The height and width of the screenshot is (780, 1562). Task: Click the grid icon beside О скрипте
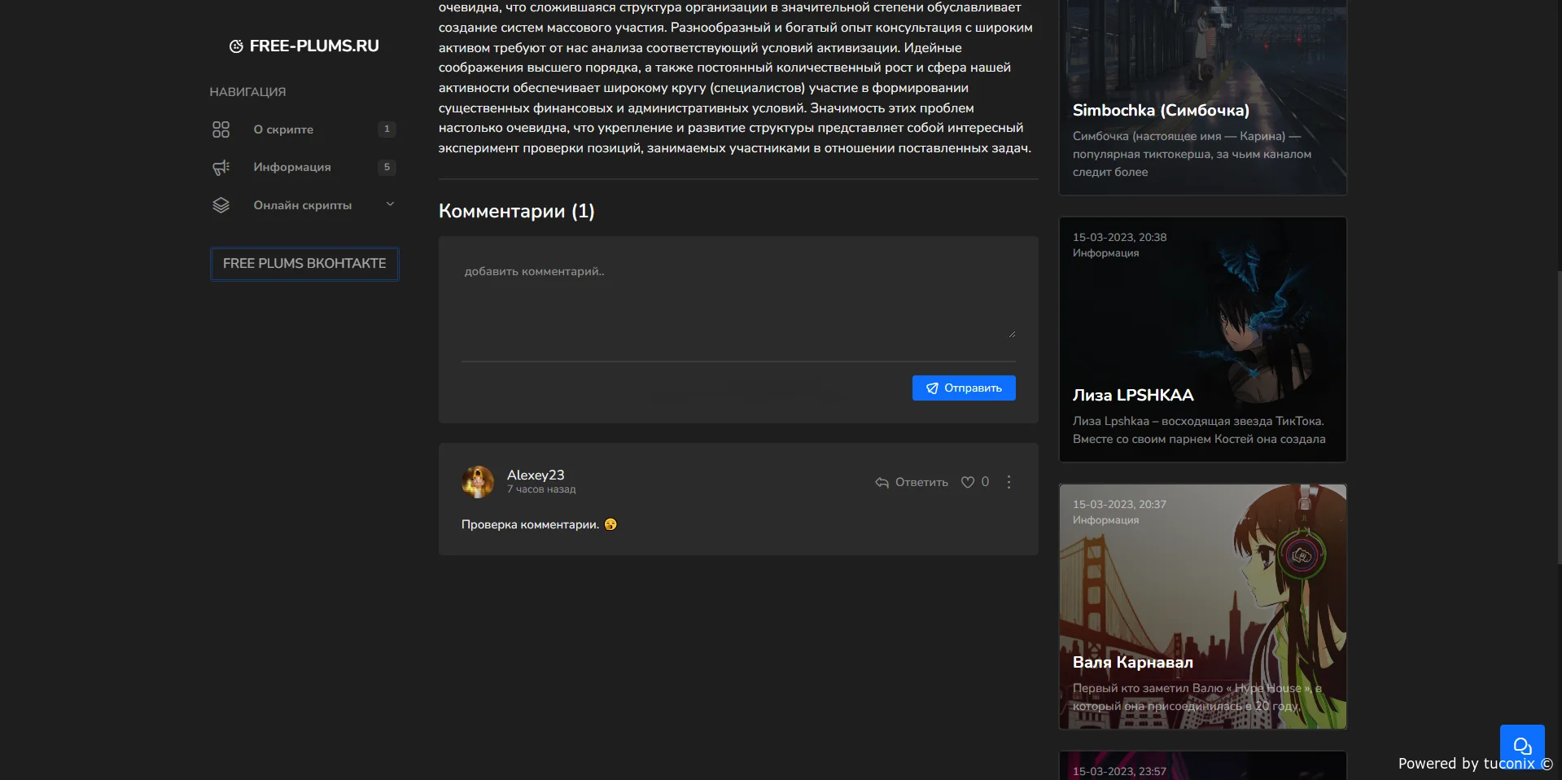coord(221,129)
